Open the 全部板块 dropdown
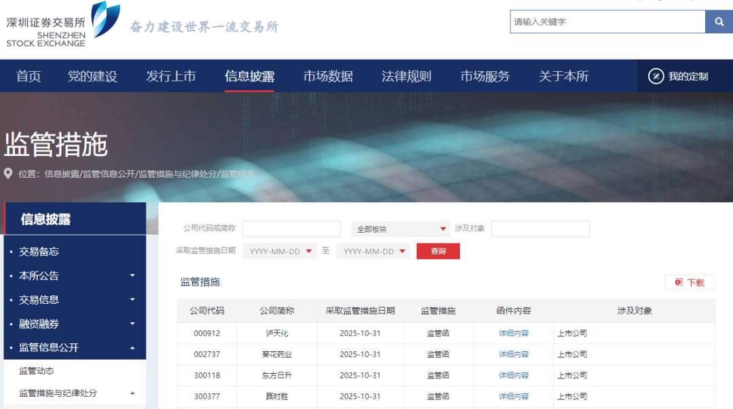This screenshot has height=409, width=733. (400, 229)
